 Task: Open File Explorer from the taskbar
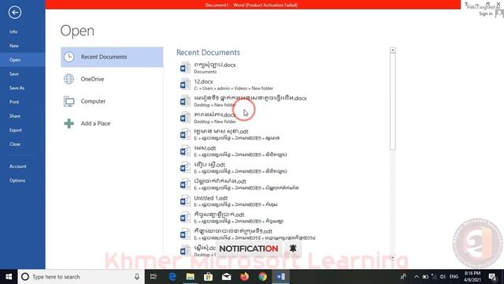click(191, 277)
